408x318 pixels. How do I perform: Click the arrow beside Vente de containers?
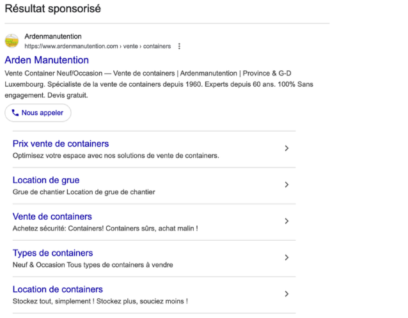286,221
